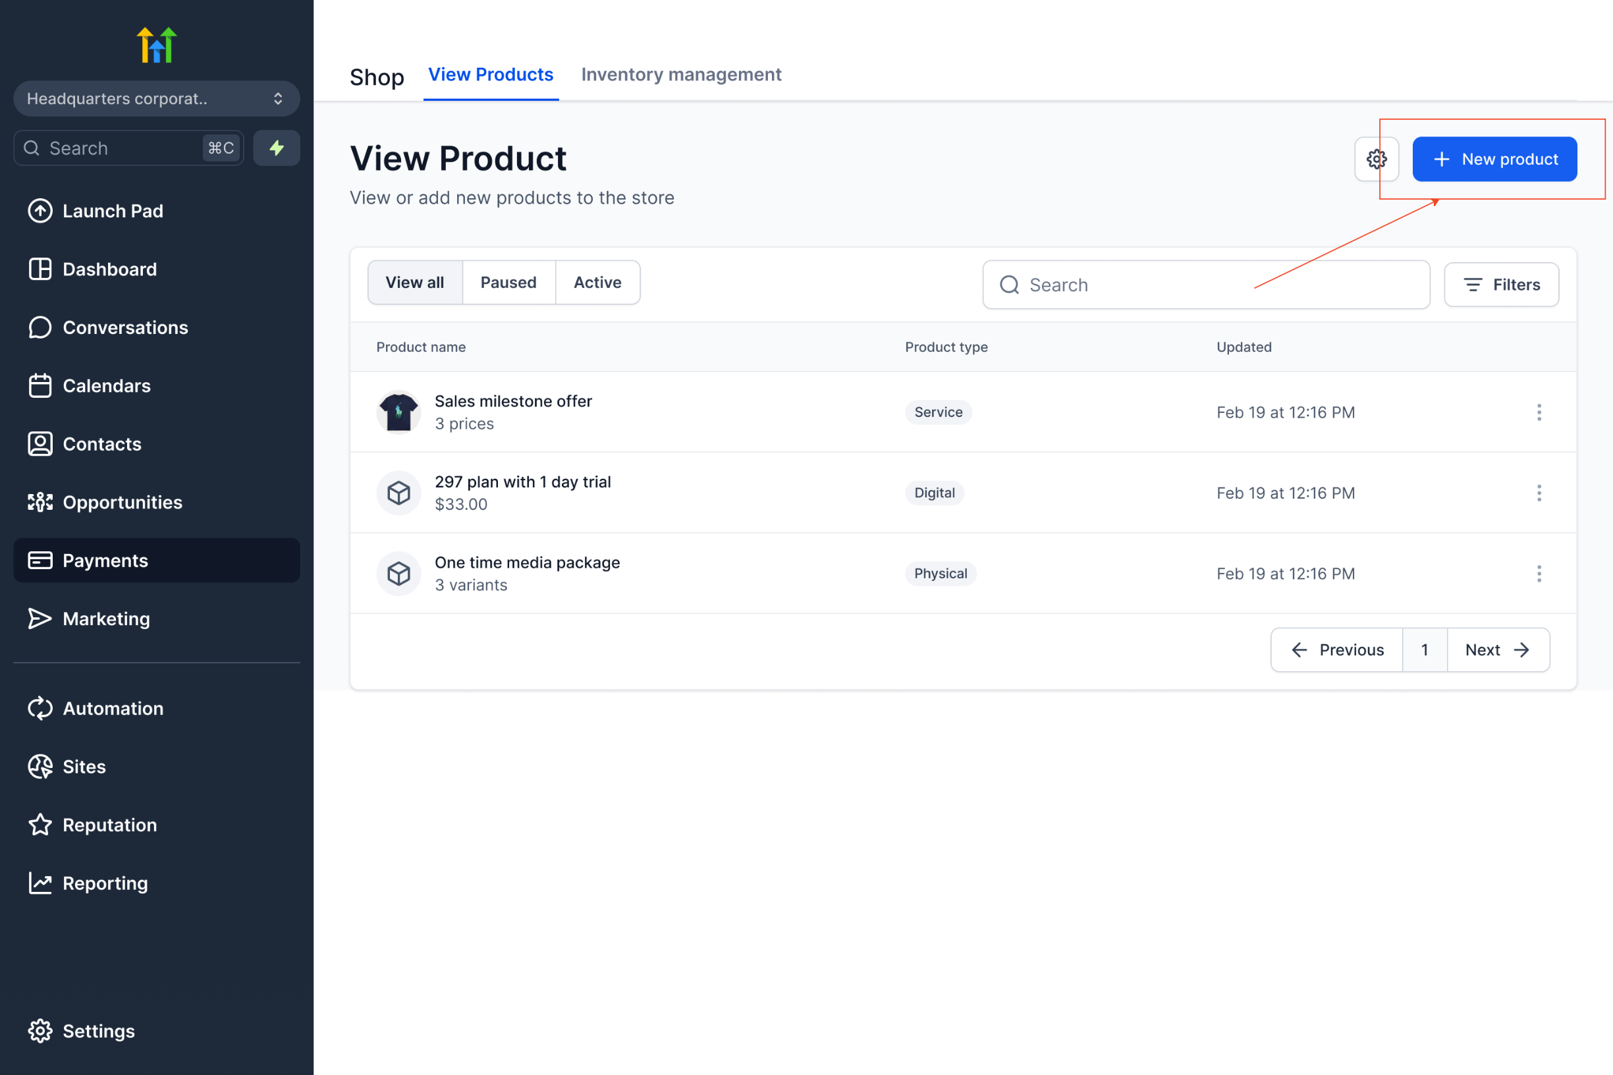The height and width of the screenshot is (1075, 1613).
Task: Open options menu for One time media package
Action: (1539, 574)
